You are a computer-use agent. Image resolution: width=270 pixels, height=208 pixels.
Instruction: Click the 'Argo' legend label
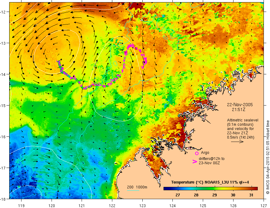point(205,153)
